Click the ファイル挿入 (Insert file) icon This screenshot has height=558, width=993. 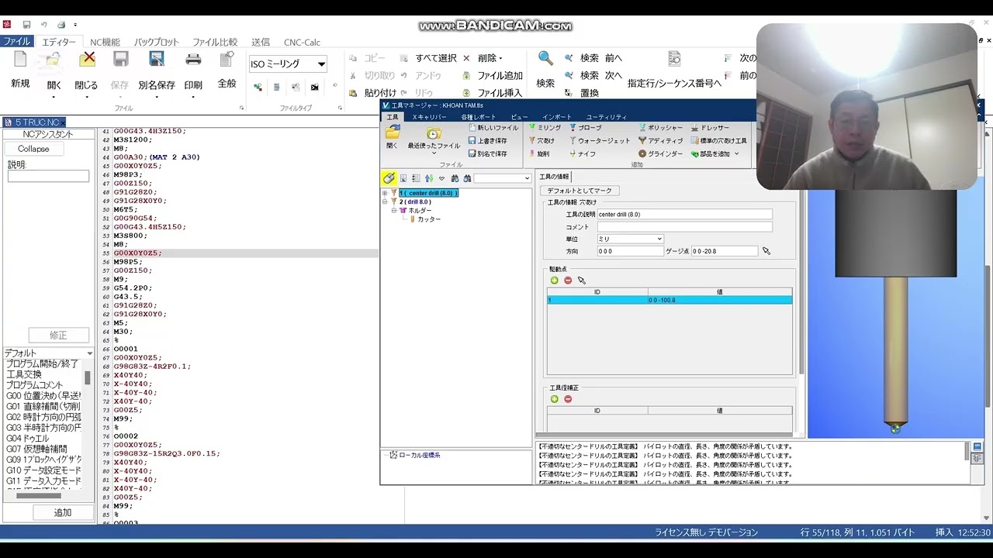(x=466, y=92)
